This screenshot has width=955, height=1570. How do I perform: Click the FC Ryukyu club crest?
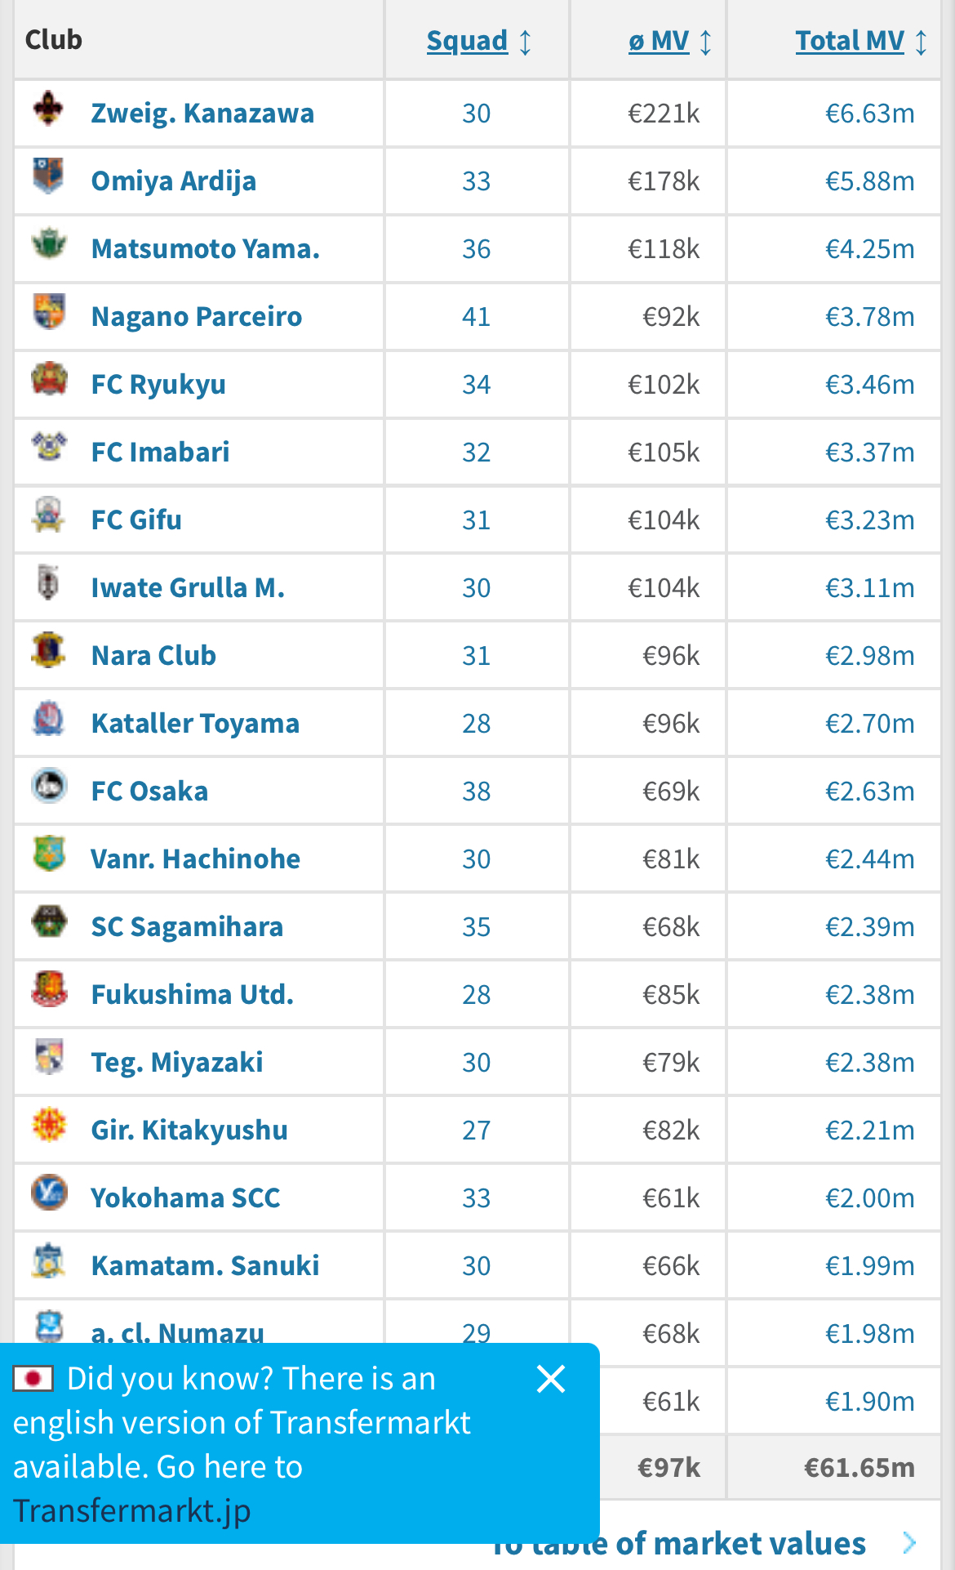(x=49, y=380)
